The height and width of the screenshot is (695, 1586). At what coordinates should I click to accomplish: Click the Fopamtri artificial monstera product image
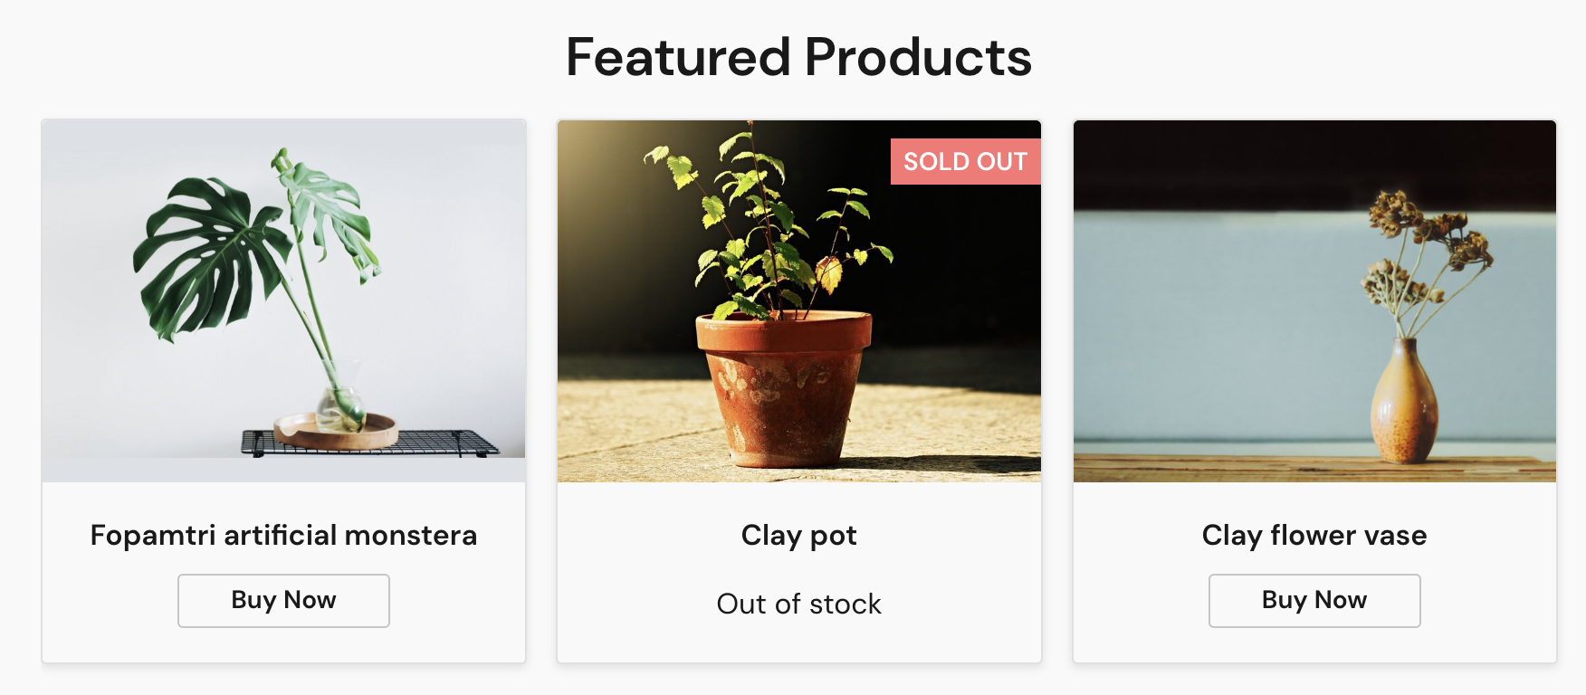(282, 299)
